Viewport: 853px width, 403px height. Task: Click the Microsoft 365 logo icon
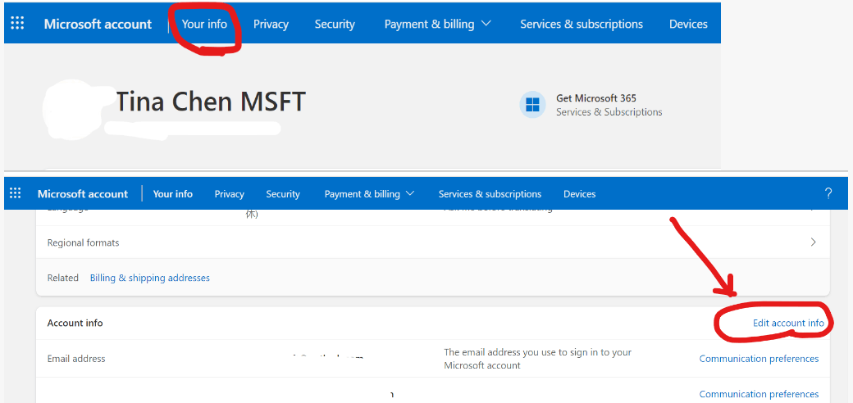click(532, 104)
